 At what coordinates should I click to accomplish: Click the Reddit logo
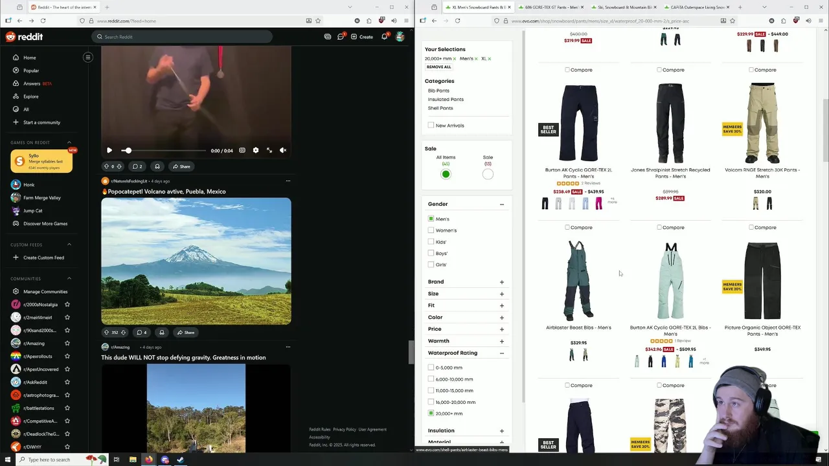25,37
